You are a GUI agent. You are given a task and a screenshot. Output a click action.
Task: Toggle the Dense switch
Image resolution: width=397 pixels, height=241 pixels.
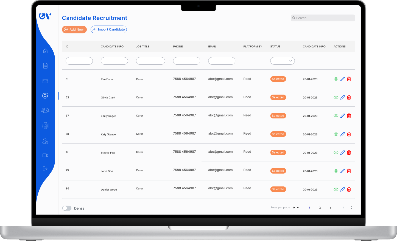[67, 208]
